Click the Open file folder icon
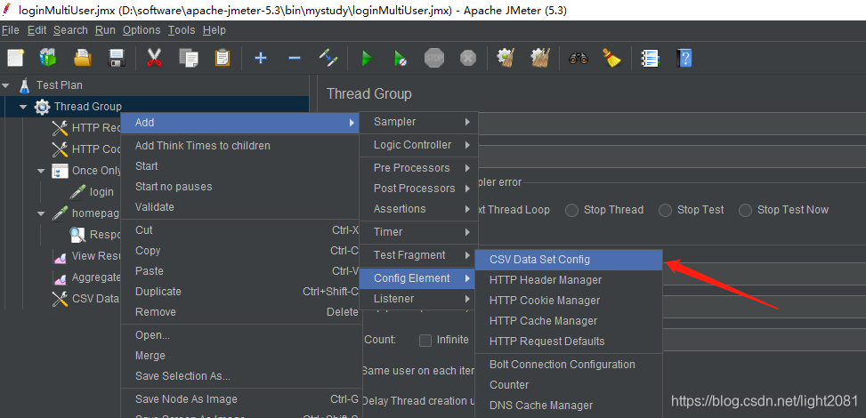This screenshot has width=866, height=418. tap(82, 58)
